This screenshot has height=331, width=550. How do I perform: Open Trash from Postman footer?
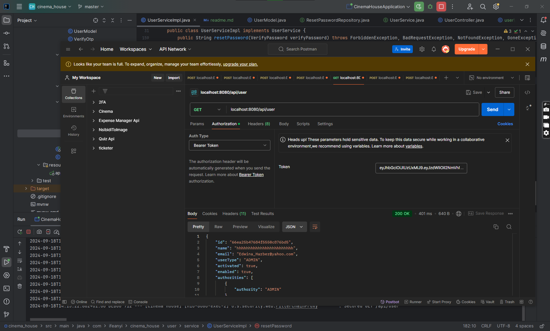click(507, 302)
